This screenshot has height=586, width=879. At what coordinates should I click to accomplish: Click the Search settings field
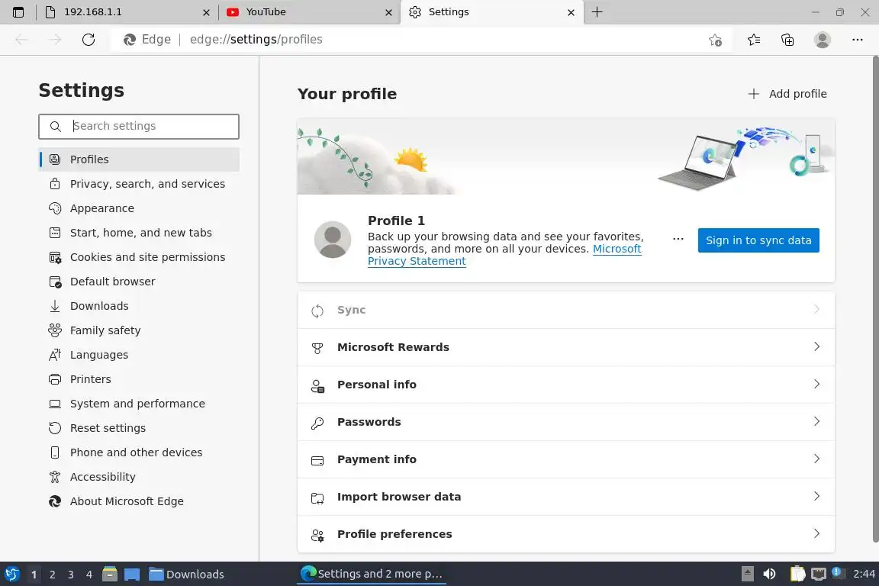tap(138, 126)
